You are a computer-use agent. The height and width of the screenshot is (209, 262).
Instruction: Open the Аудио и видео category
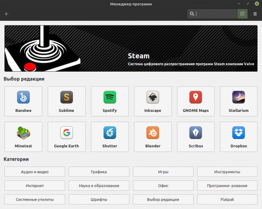tap(35, 172)
